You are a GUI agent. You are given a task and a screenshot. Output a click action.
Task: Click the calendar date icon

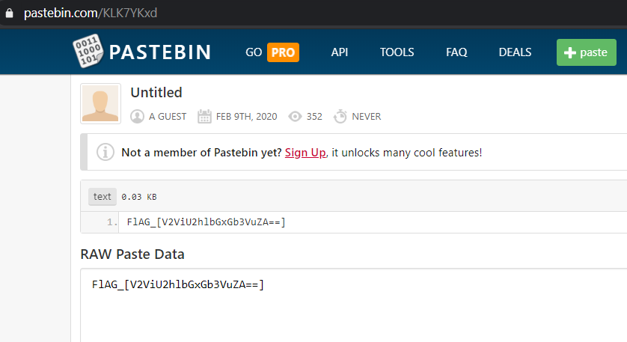click(x=204, y=117)
